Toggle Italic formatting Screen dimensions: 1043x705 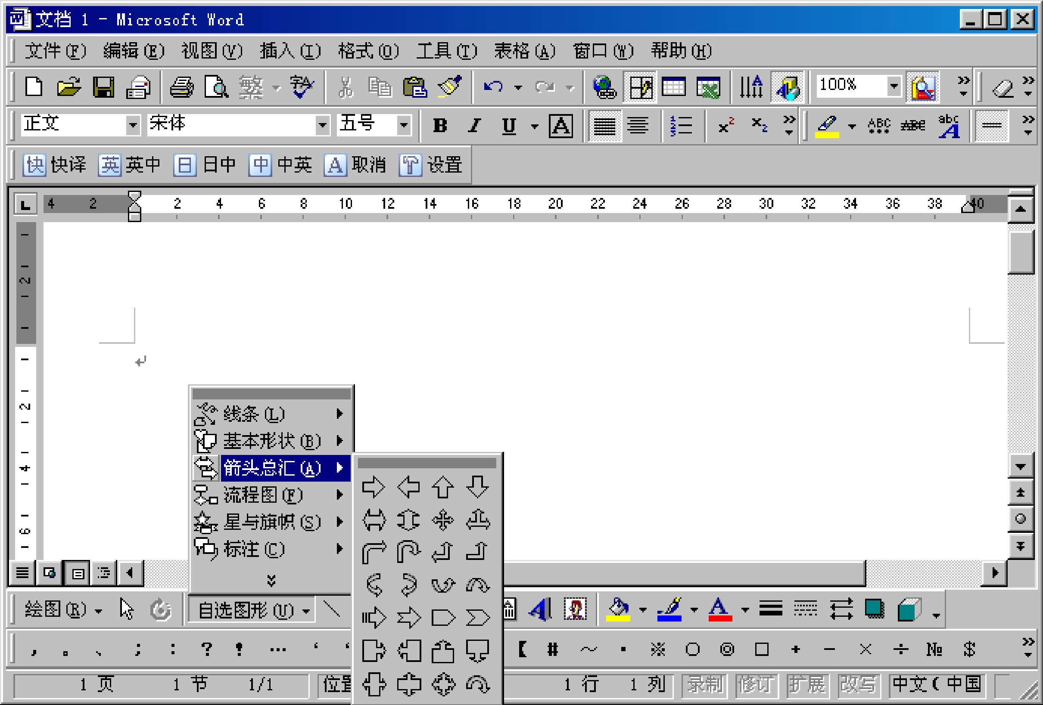tap(474, 126)
